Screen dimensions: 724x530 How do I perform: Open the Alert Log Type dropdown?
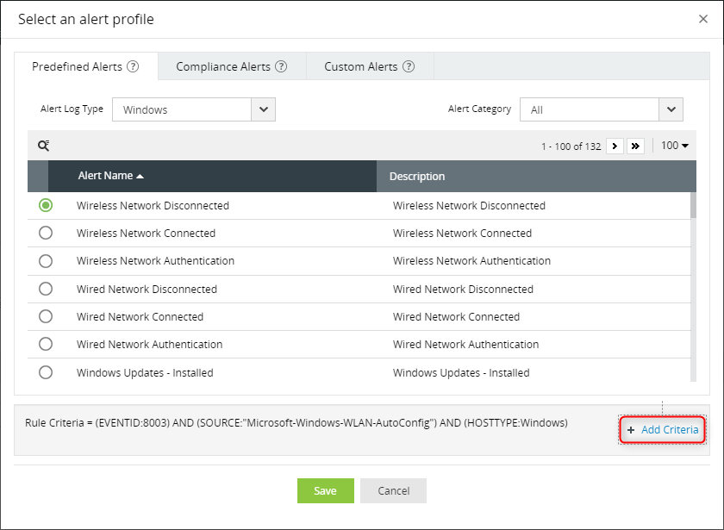tap(263, 109)
